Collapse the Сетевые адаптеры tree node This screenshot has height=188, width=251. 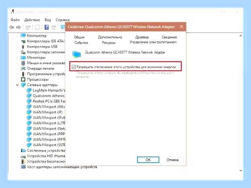17,85
